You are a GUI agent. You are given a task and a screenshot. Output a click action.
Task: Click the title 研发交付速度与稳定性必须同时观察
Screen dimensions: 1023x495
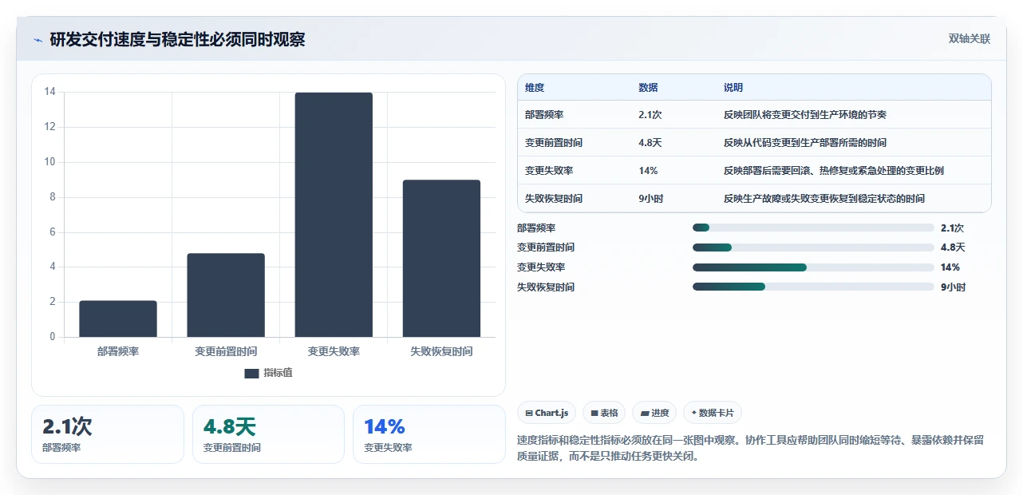click(x=177, y=39)
